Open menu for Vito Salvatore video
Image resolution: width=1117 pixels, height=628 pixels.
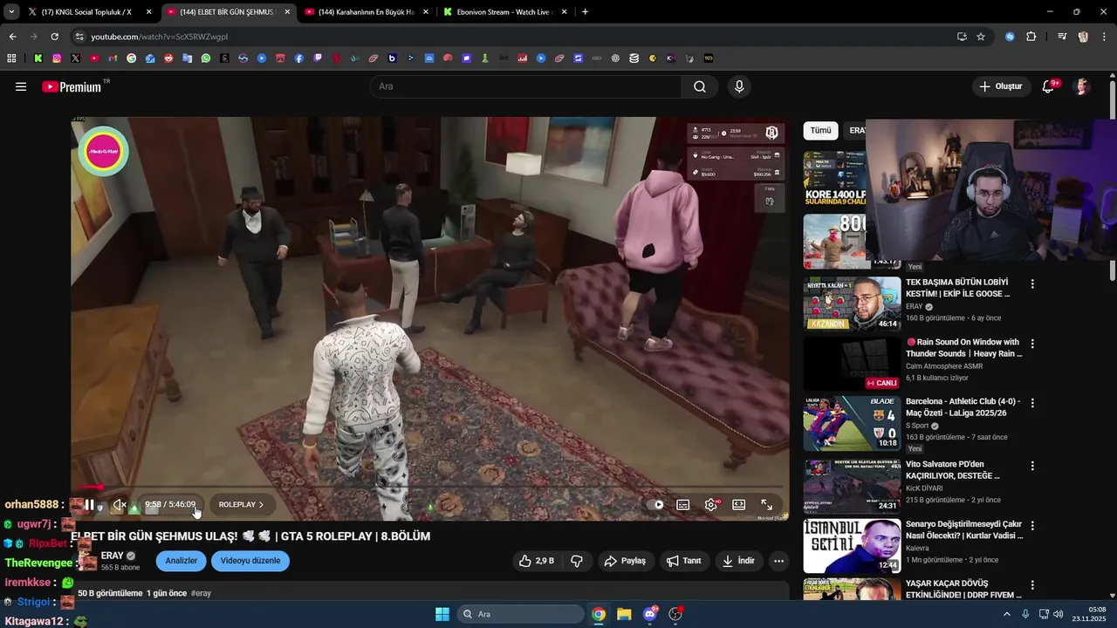pyautogui.click(x=1032, y=466)
